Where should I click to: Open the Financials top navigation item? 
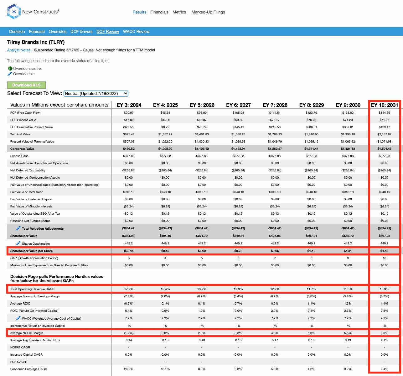point(159,12)
